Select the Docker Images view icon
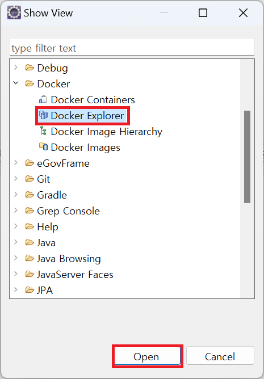 [43, 147]
